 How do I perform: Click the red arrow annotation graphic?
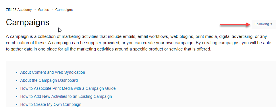coord(235,25)
